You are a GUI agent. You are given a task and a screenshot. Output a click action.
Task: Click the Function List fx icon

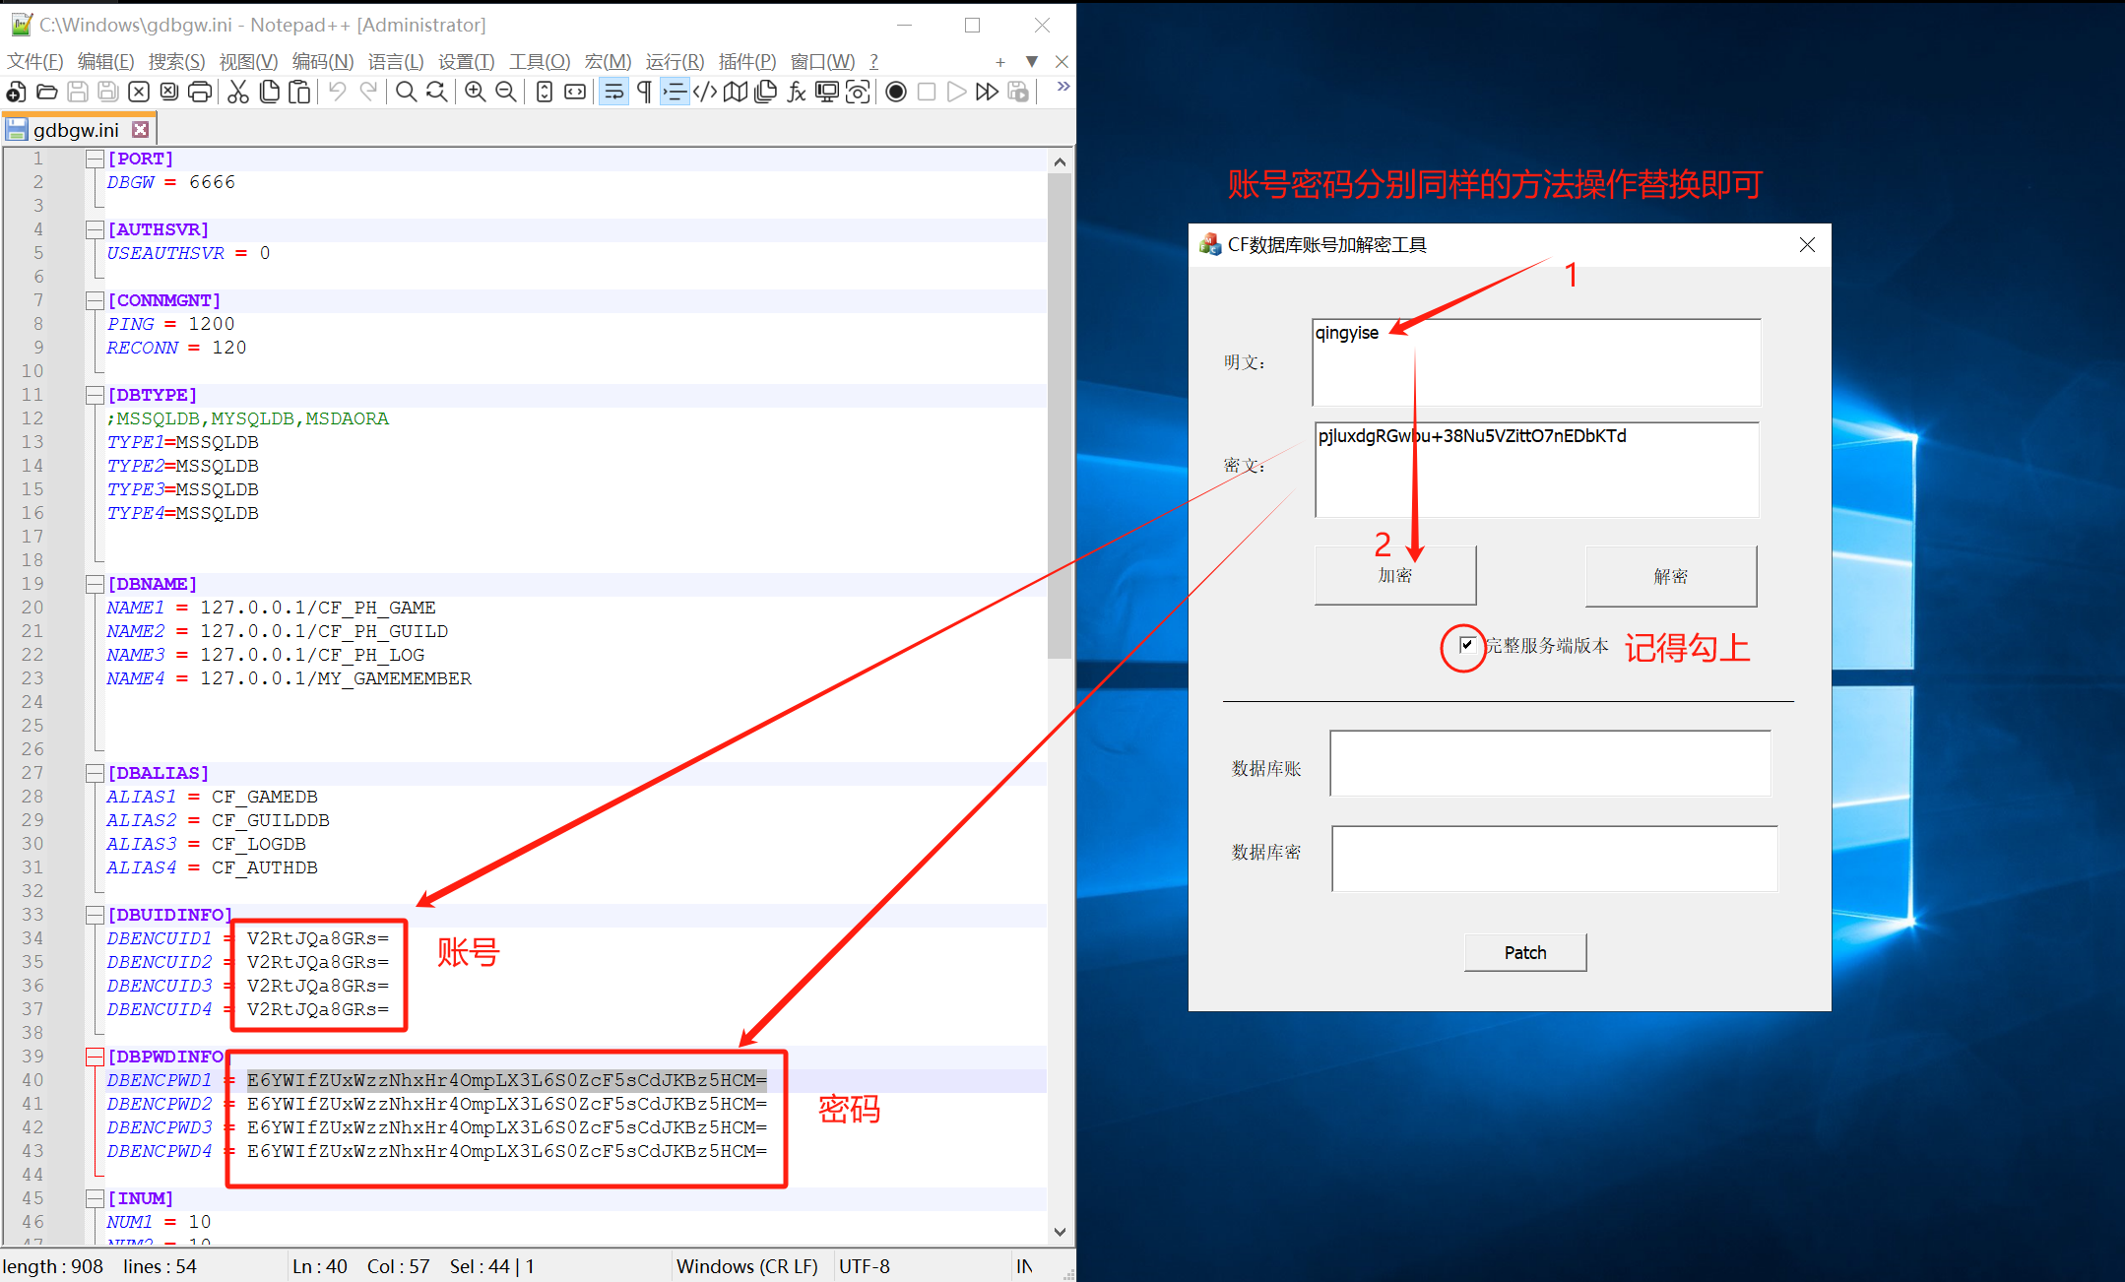point(797,93)
